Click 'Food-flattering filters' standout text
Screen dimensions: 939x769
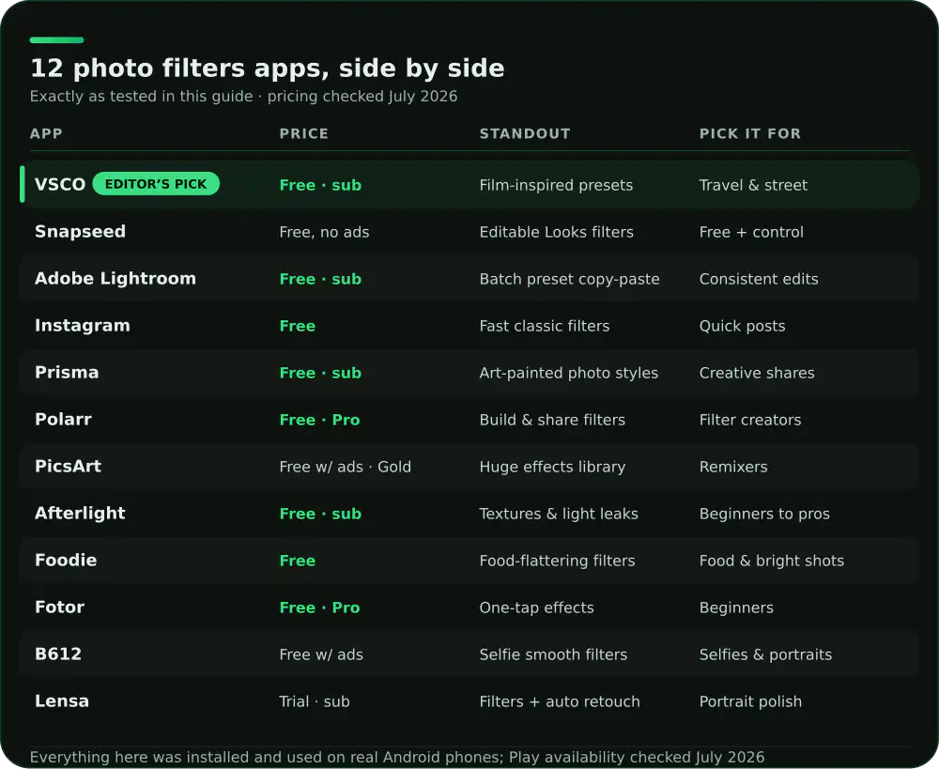(x=557, y=561)
